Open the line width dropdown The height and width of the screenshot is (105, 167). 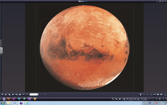[x=34, y=94]
